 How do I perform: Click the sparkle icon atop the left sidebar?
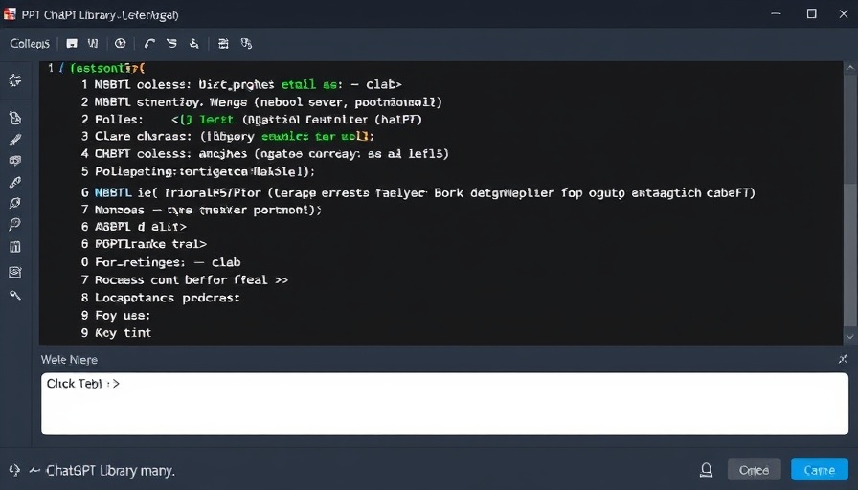tap(15, 80)
